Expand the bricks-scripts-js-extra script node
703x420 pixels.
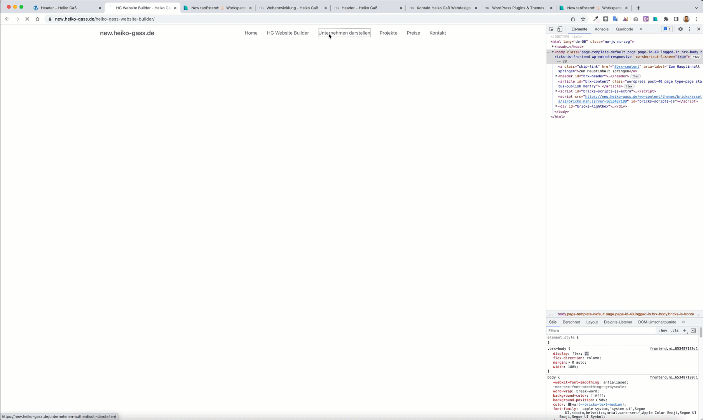coord(556,91)
